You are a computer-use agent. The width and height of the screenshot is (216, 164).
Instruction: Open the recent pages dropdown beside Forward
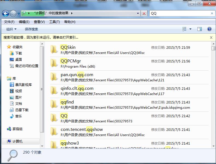19,13
